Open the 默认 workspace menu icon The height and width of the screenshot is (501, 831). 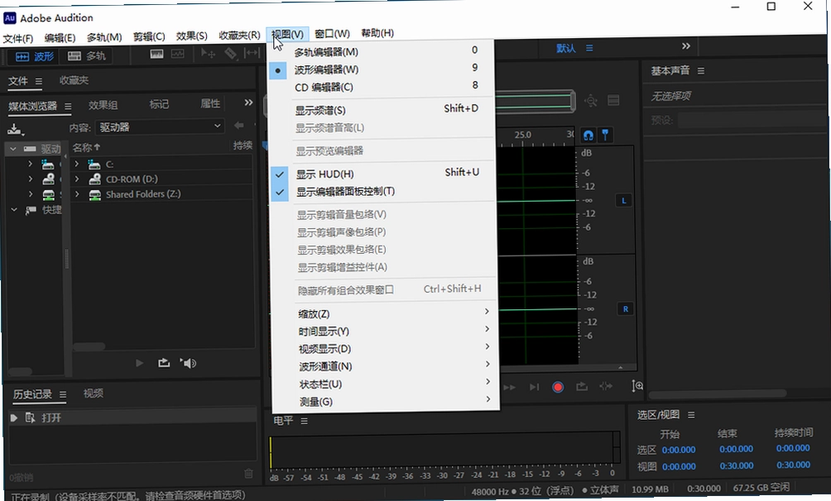click(589, 48)
